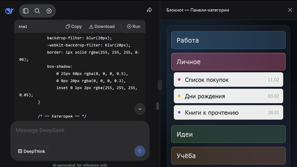
Task: Start a new chat with plus icon
Action: point(49,11)
